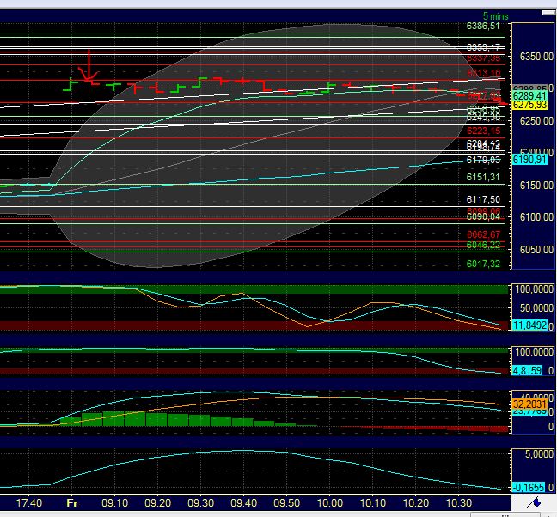Click the 10:10 time axis label

[373, 503]
